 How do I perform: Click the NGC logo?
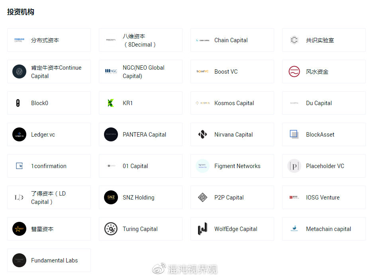click(x=111, y=71)
